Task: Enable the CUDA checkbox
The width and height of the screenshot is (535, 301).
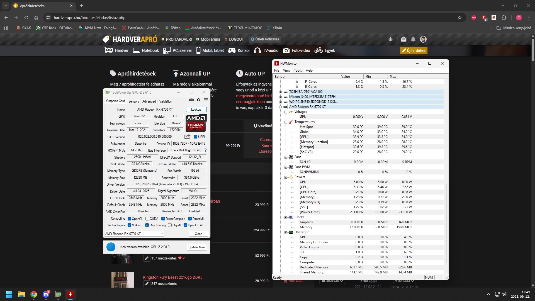Action: 147,219
